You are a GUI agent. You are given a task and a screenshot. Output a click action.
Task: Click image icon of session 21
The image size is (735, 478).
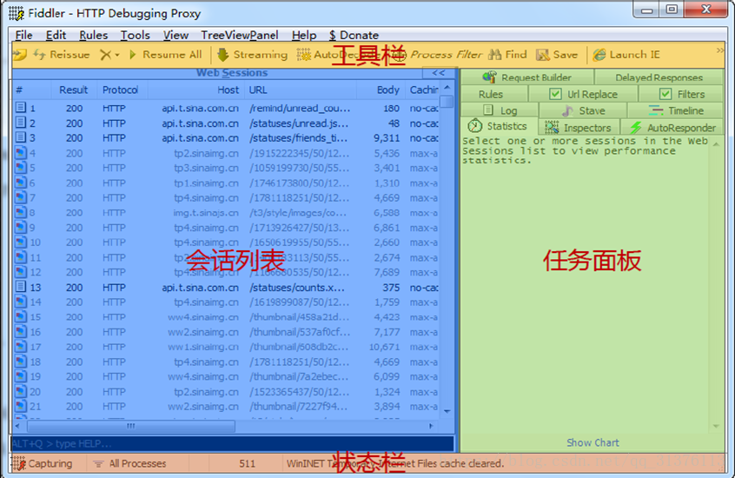click(x=20, y=406)
